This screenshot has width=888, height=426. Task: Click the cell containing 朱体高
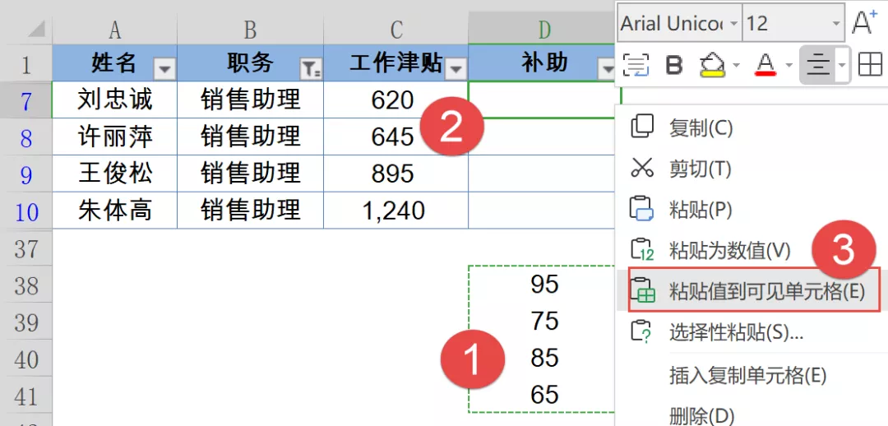click(115, 211)
